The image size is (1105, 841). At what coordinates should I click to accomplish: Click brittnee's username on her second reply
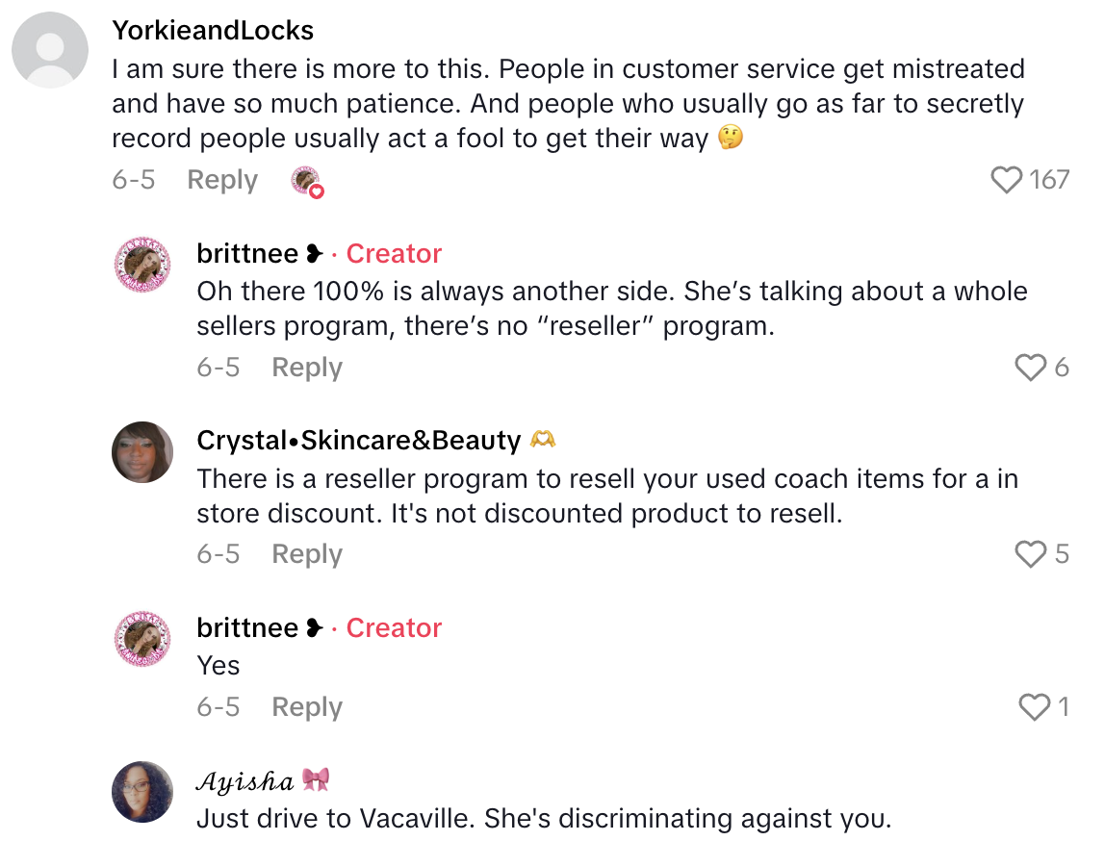[x=246, y=627]
